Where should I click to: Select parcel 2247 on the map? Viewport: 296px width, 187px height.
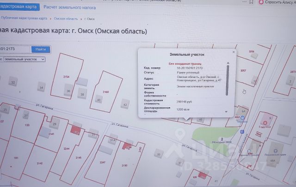tap(103, 162)
